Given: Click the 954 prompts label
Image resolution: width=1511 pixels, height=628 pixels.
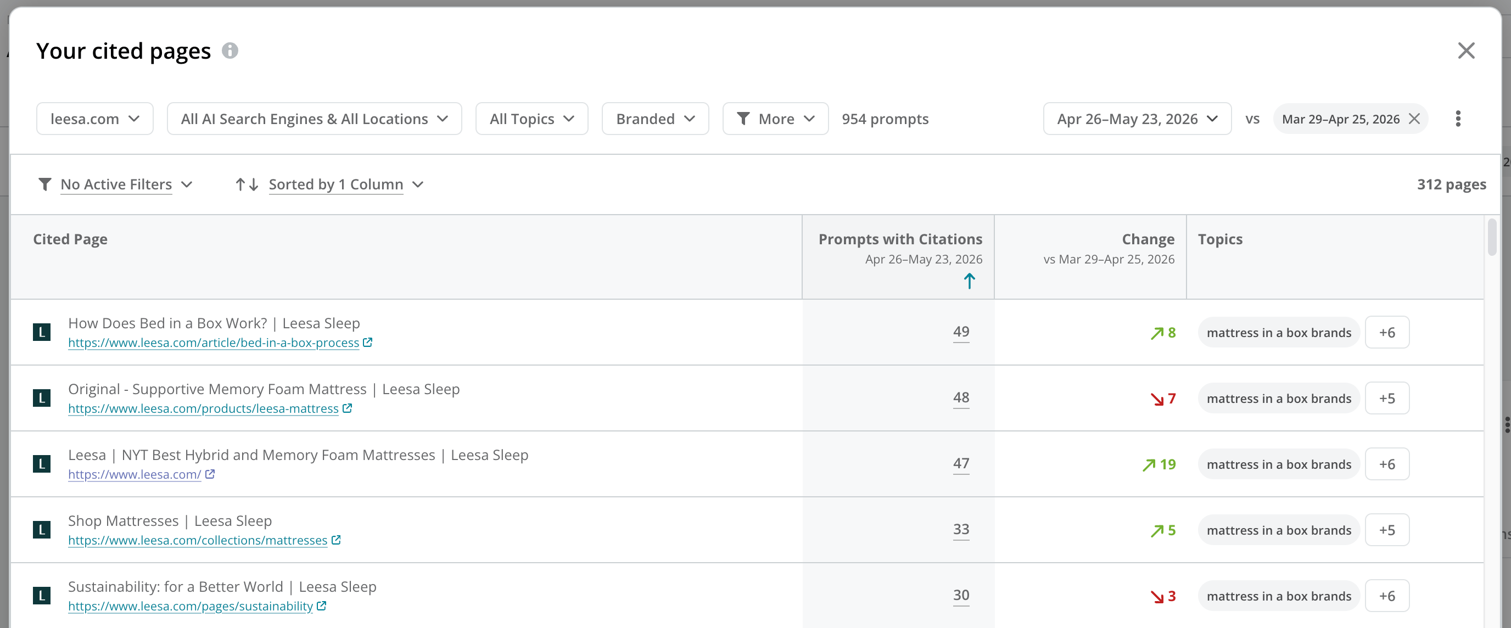Looking at the screenshot, I should click(885, 119).
